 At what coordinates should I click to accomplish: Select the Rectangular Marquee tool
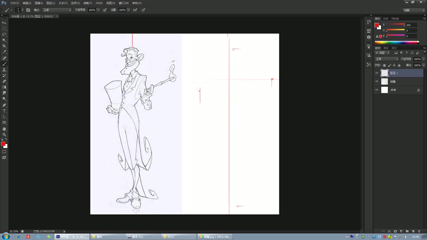click(x=4, y=29)
